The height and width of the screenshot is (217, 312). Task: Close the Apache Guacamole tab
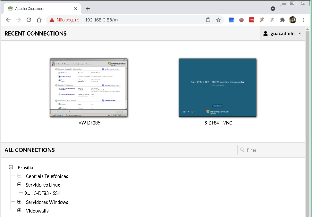pos(76,9)
